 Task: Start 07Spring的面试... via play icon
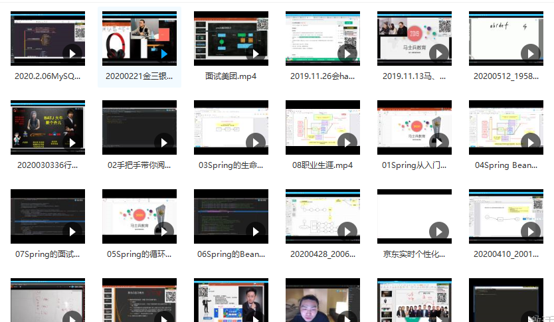72,232
